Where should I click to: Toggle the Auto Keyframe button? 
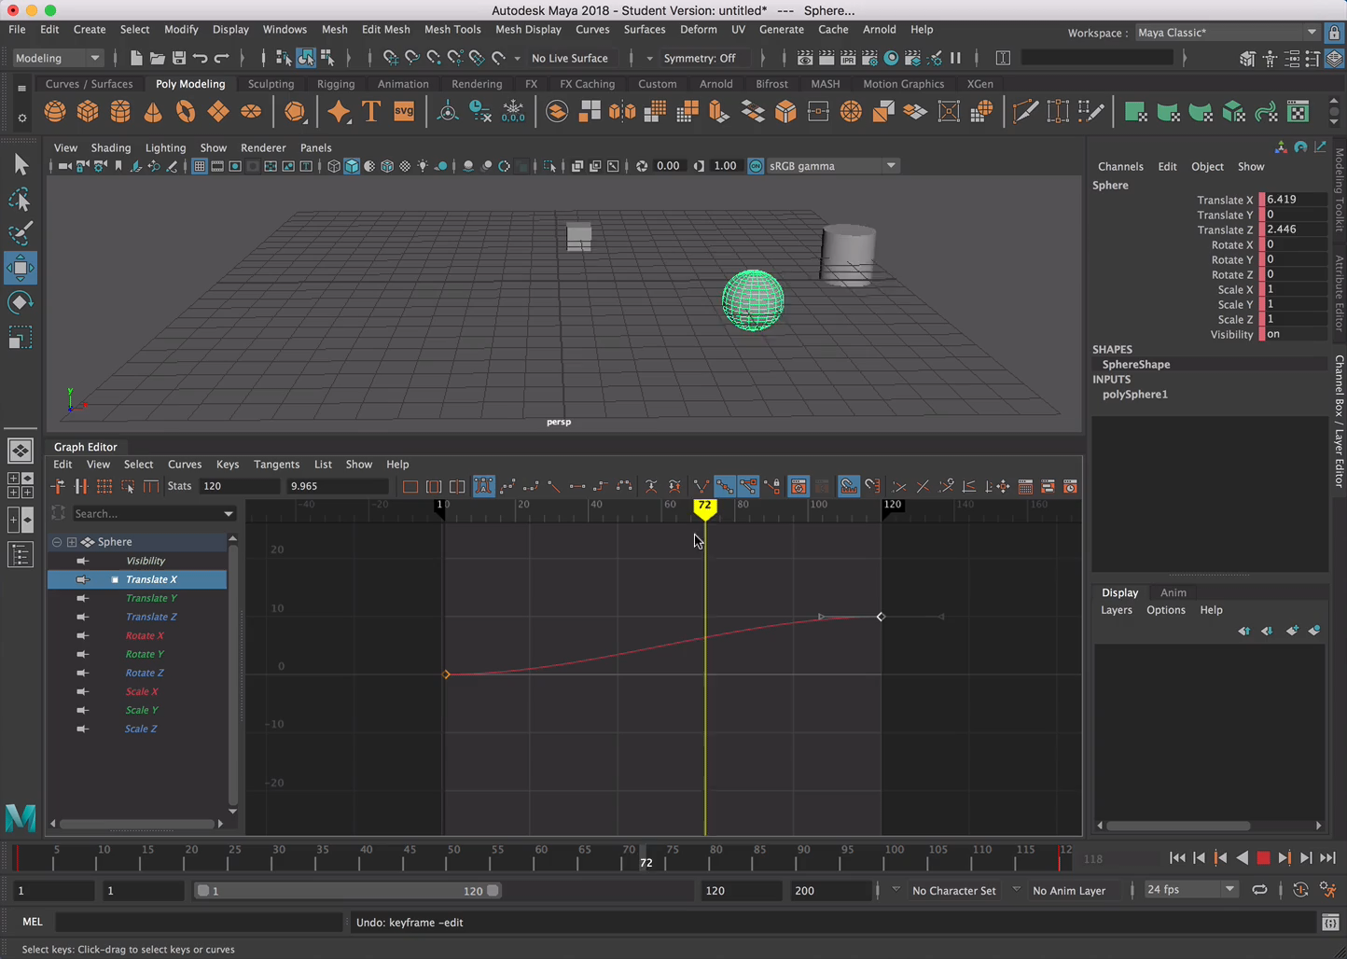(x=1300, y=890)
